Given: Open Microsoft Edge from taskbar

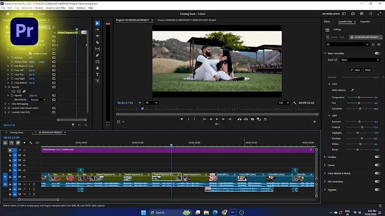Looking at the screenshot, I should 215,213.
